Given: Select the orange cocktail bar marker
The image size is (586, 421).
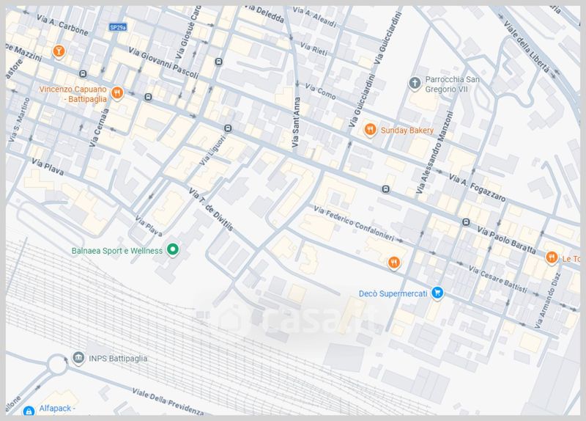Looking at the screenshot, I should coord(59,51).
